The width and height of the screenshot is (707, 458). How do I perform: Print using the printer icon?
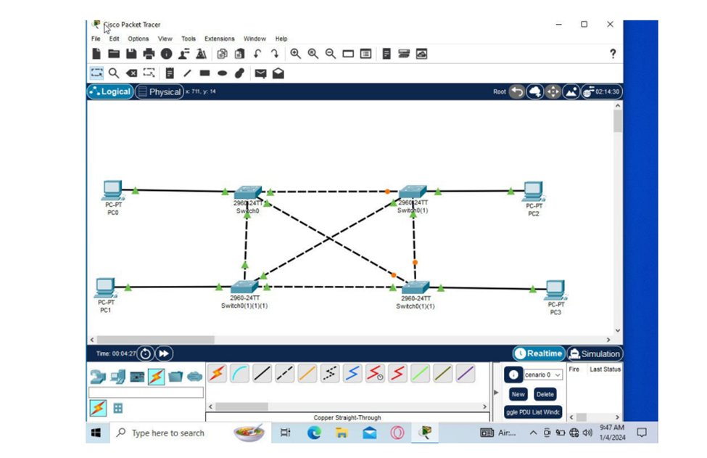click(x=149, y=54)
